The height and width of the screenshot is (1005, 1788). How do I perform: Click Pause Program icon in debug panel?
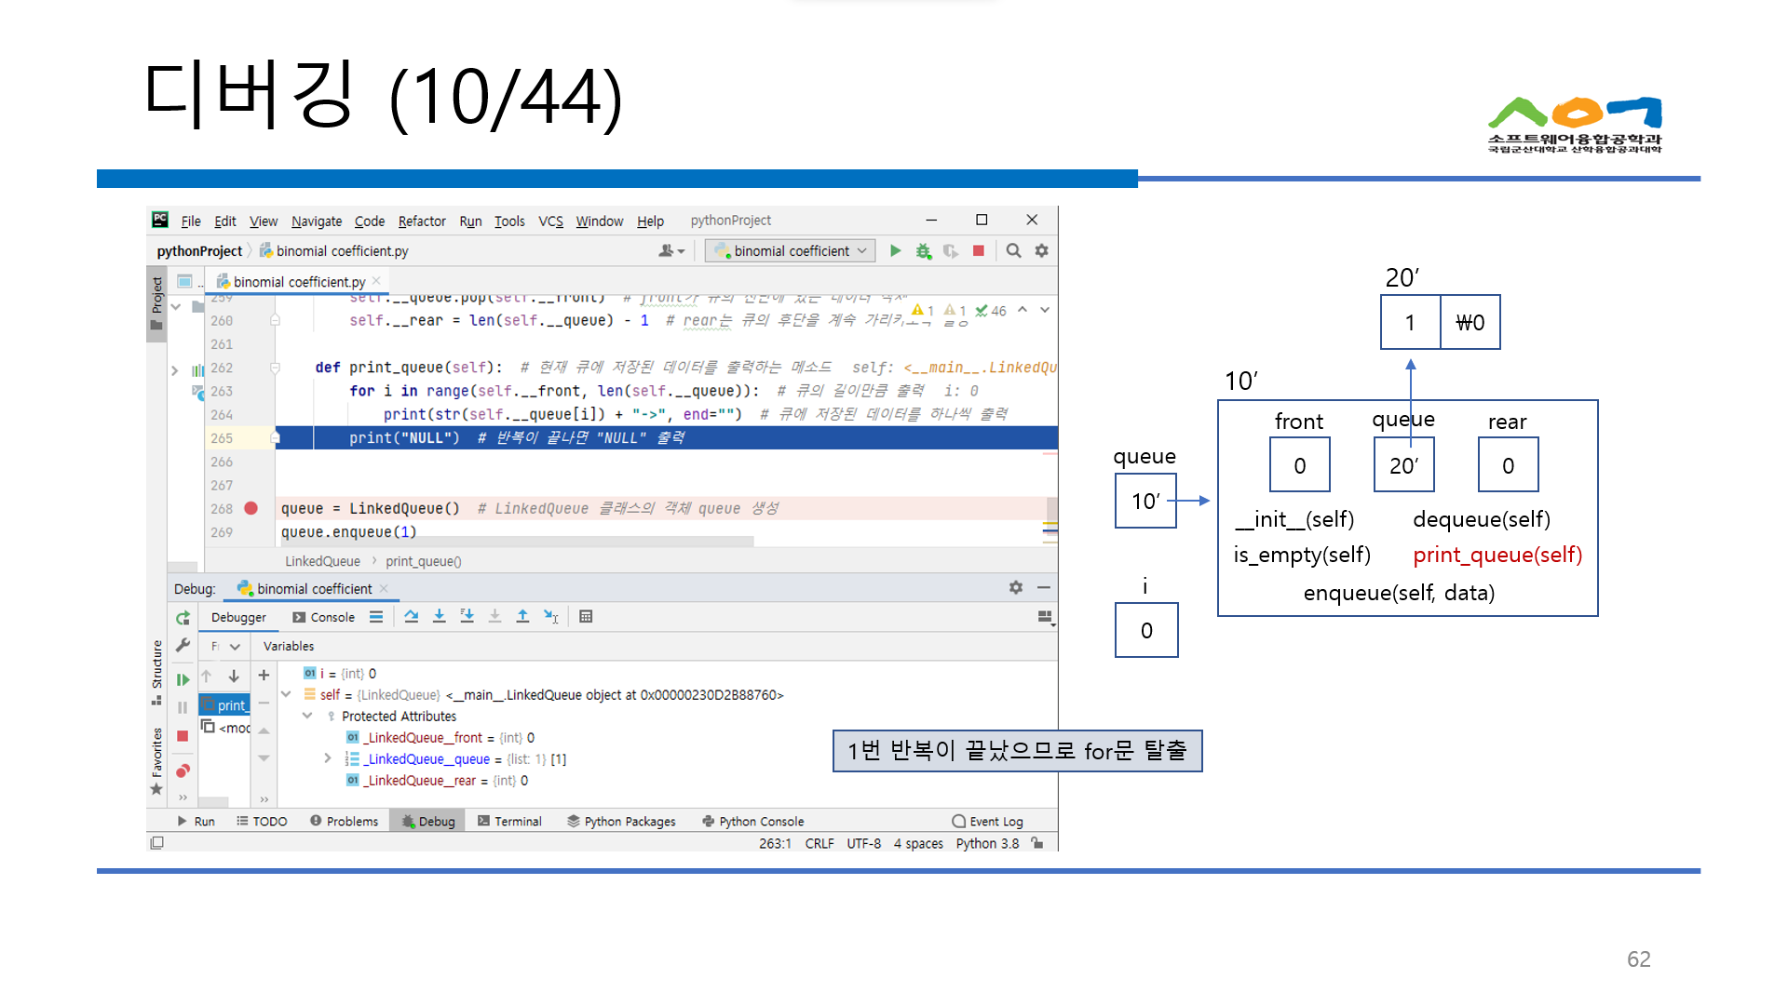coord(183,708)
